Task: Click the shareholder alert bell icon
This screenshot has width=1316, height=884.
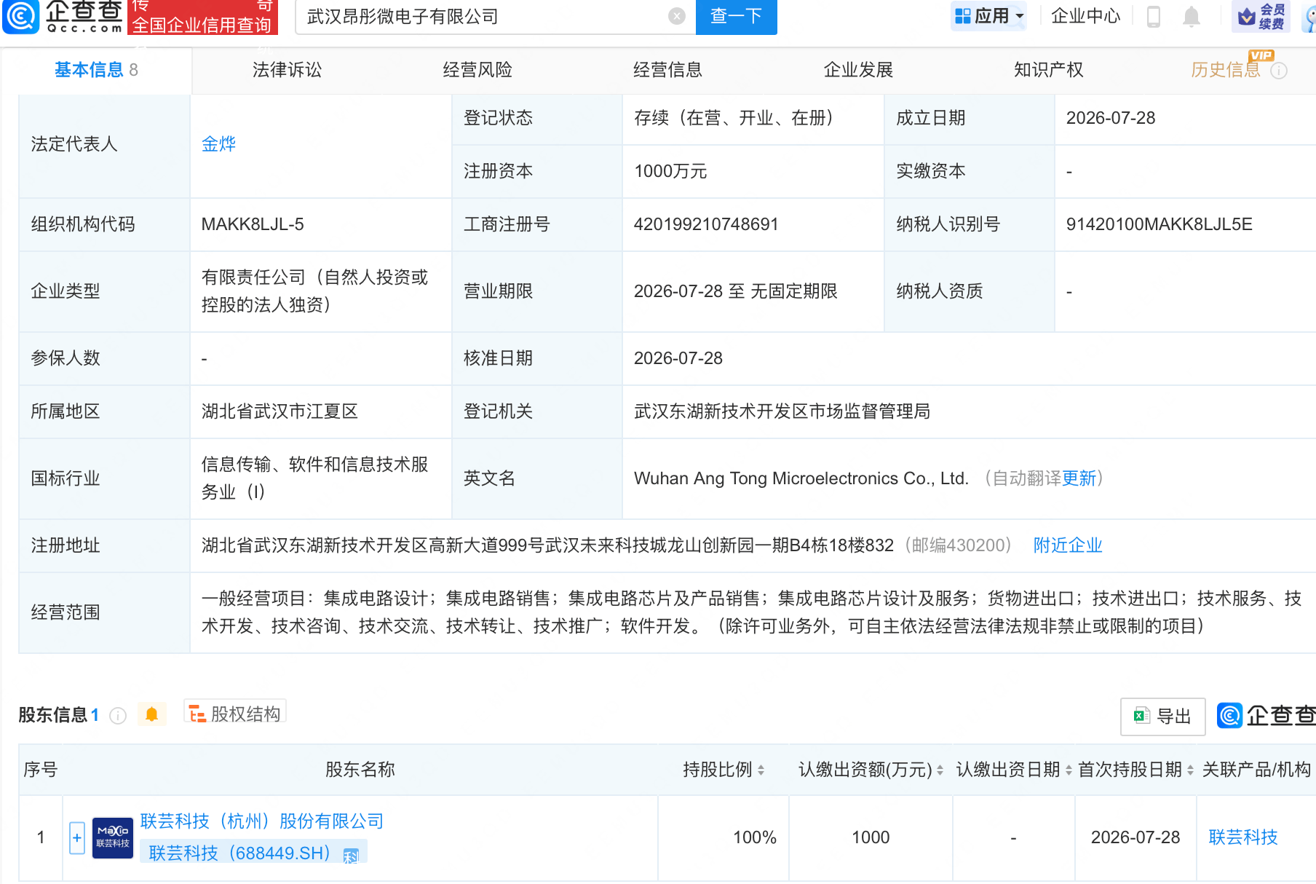Action: [x=152, y=714]
